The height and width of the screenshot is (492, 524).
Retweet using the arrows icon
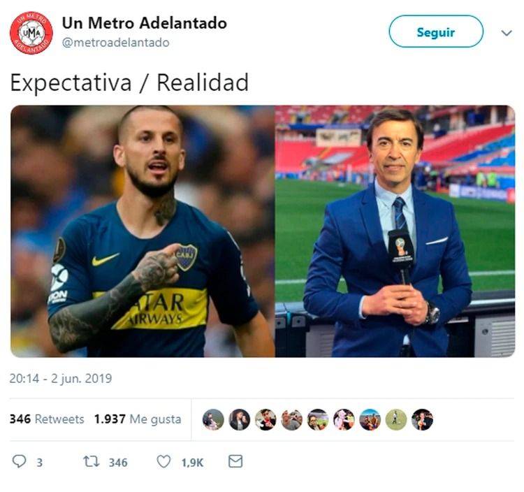click(x=92, y=461)
